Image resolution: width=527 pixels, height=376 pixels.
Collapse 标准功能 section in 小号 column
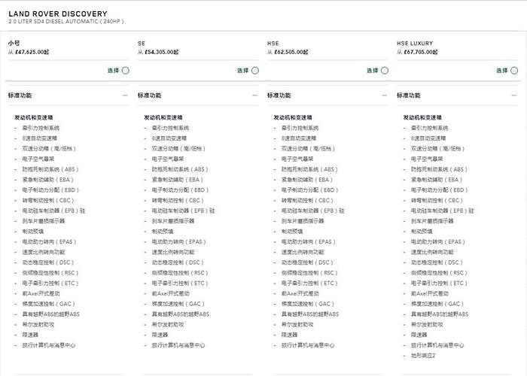click(125, 96)
